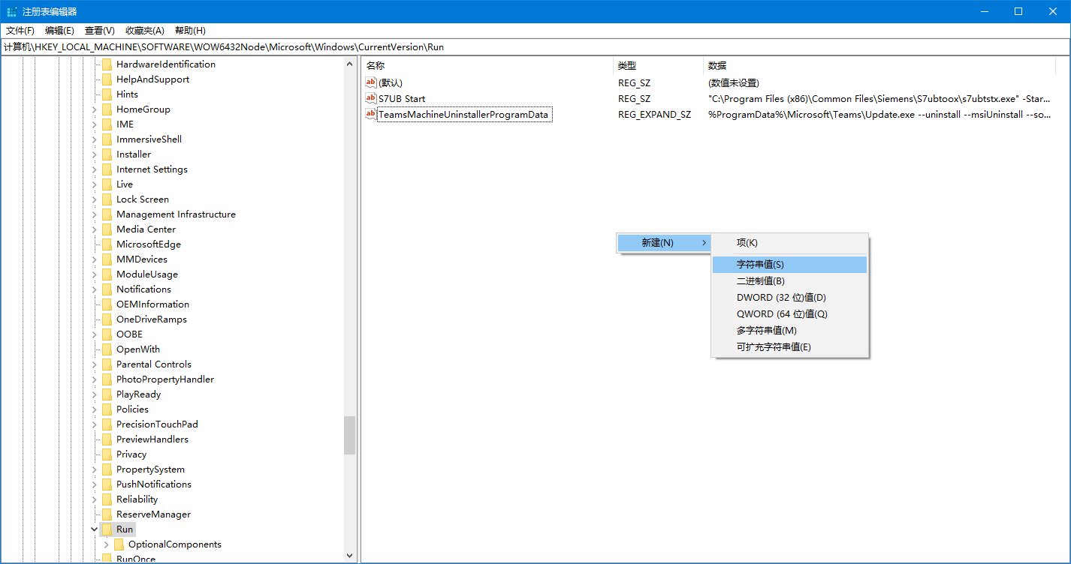This screenshot has height=564, width=1071.
Task: Click the OptionalComponents folder icon
Action: pyautogui.click(x=119, y=544)
